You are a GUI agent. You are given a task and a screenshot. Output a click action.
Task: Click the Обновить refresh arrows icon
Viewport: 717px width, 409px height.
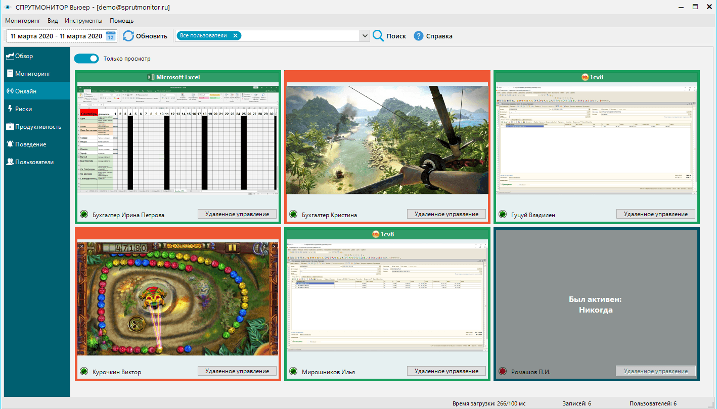point(128,36)
